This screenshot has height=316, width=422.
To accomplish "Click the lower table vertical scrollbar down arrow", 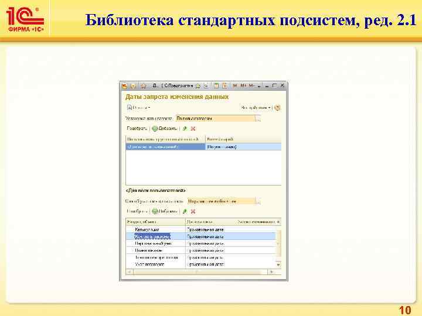I will click(279, 265).
